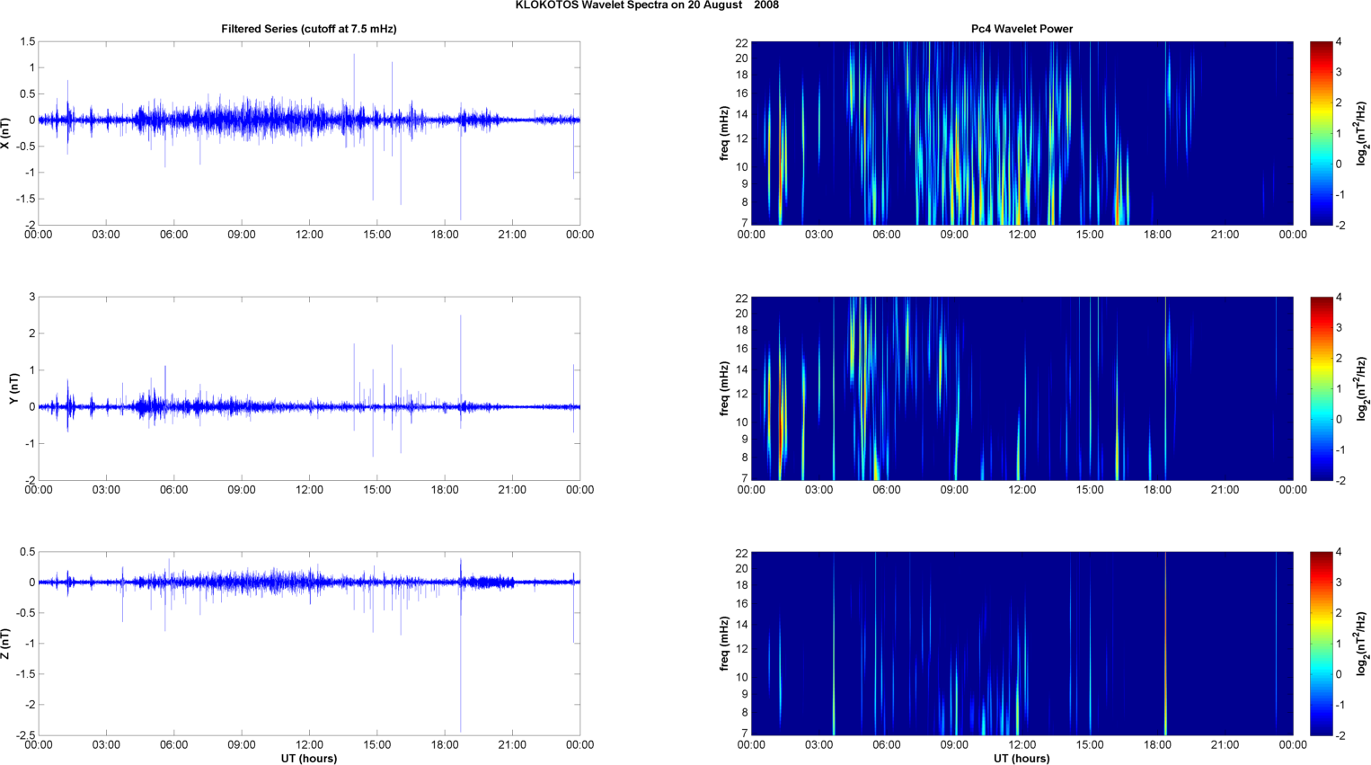Viewport: 1371px width, 765px height.
Task: Select the X (nT) y-axis label
Action: tap(6, 133)
